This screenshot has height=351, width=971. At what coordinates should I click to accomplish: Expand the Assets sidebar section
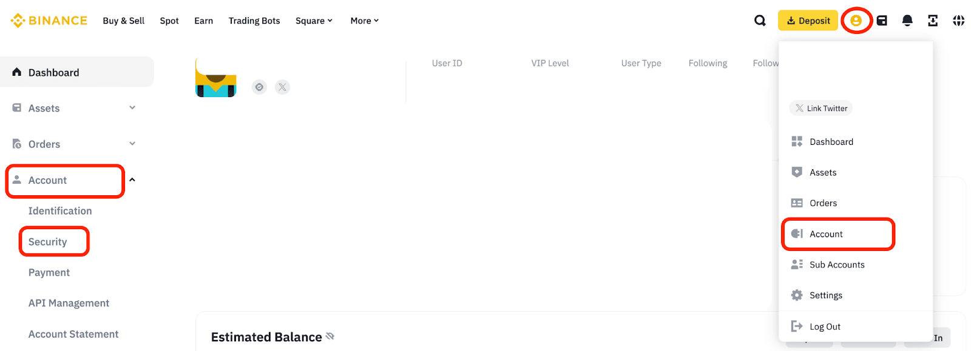pyautogui.click(x=132, y=108)
